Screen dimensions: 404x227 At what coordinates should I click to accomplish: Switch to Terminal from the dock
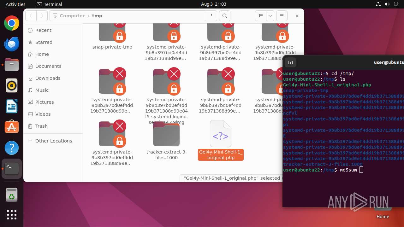[12, 169]
